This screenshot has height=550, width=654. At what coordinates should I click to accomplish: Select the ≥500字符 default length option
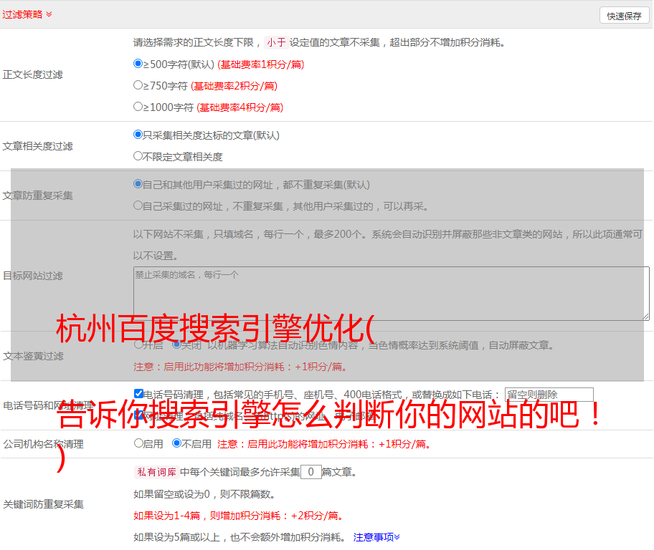click(138, 63)
